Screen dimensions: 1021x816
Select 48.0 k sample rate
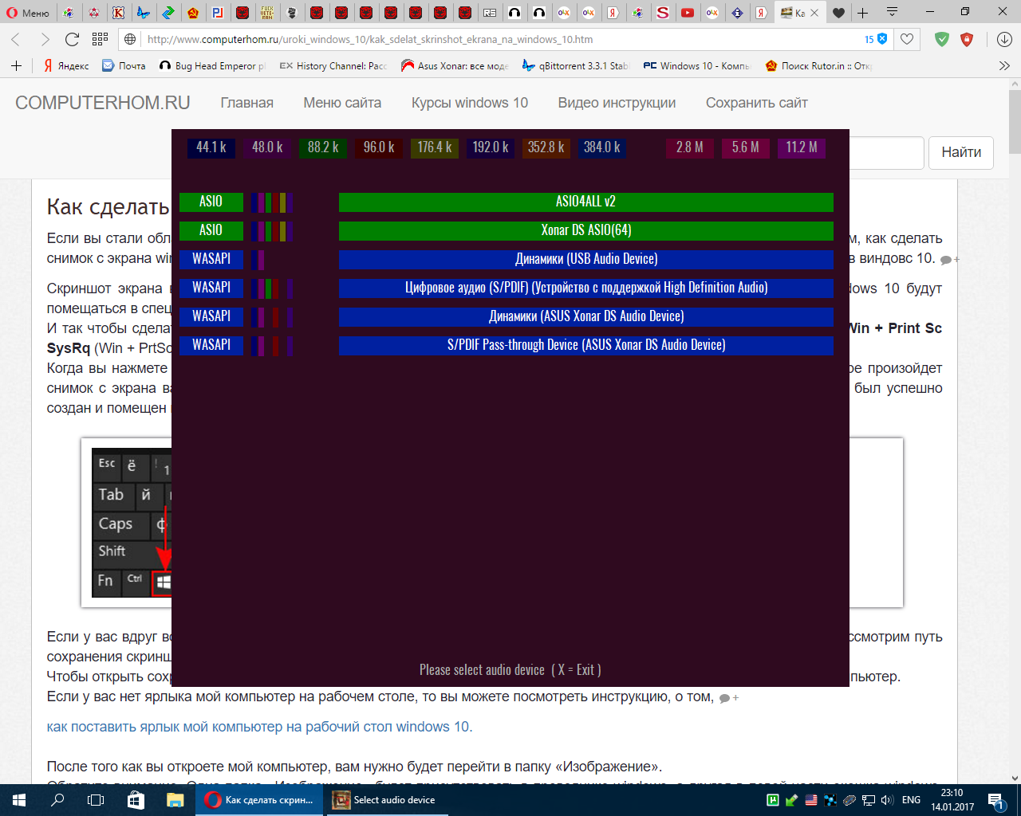(267, 147)
